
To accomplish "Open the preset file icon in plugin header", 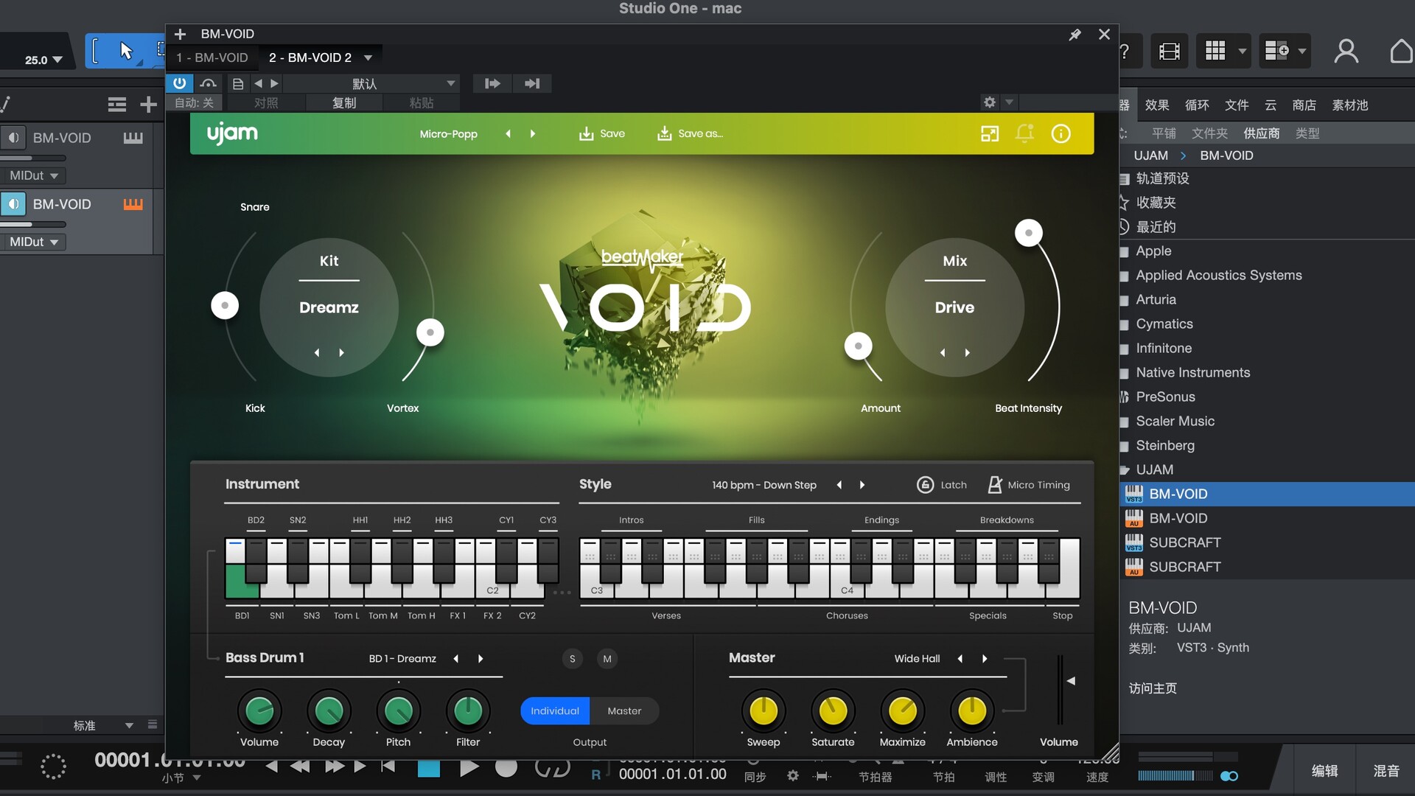I will pyautogui.click(x=237, y=84).
